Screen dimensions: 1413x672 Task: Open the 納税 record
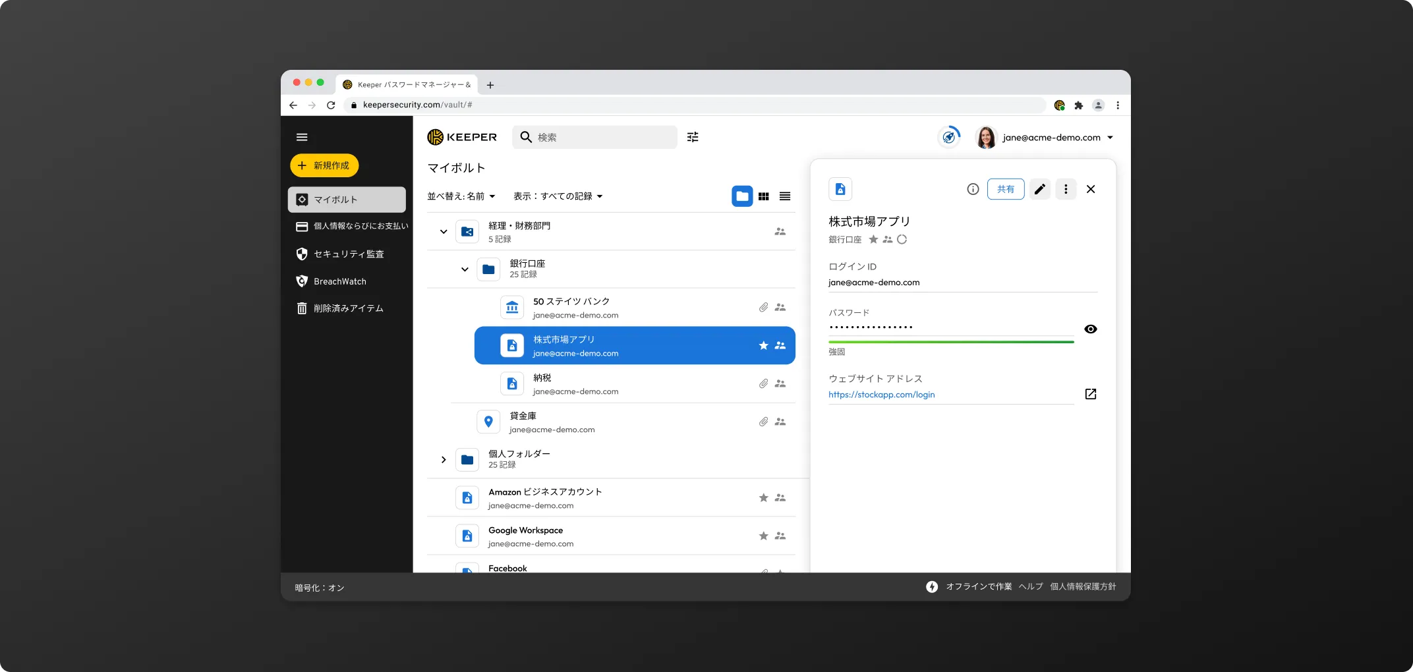click(x=635, y=383)
